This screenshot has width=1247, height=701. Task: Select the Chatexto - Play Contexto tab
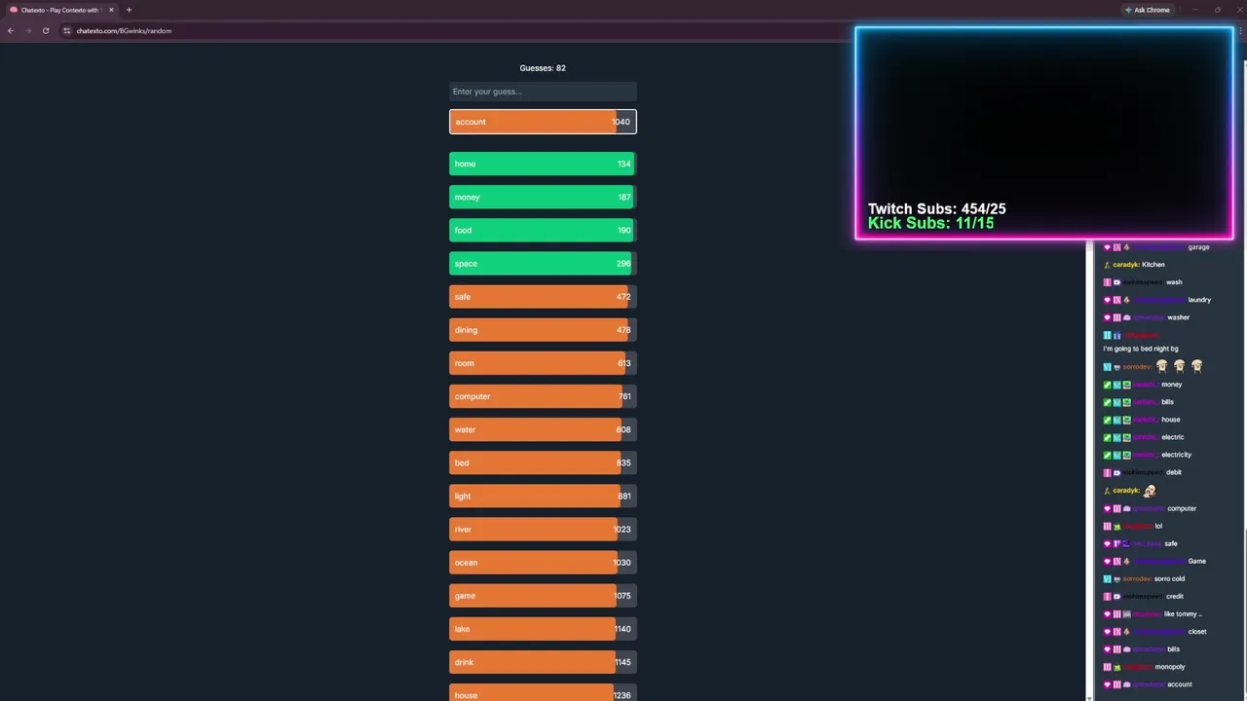pyautogui.click(x=61, y=10)
